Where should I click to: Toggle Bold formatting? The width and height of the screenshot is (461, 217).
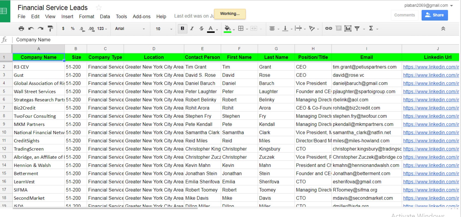[182, 28]
